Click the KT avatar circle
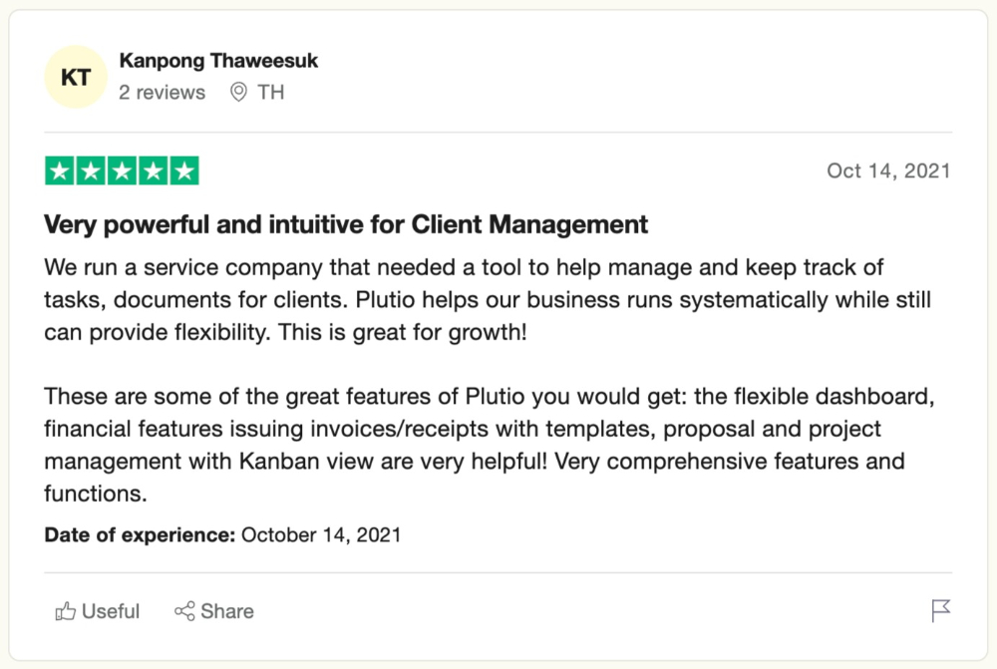Image resolution: width=997 pixels, height=669 pixels. 76,77
